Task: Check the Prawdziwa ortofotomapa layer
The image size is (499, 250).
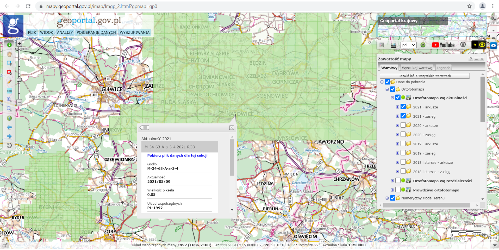Action: [398, 190]
